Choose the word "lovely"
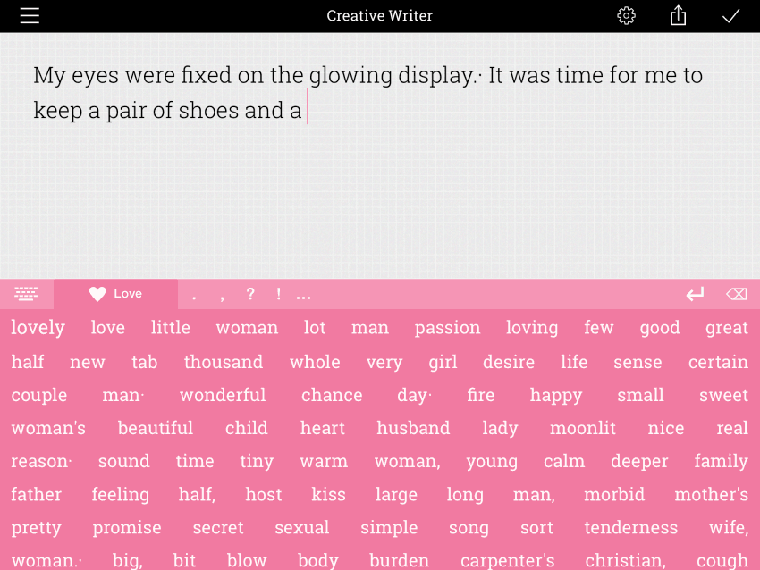The width and height of the screenshot is (760, 570). click(x=38, y=328)
